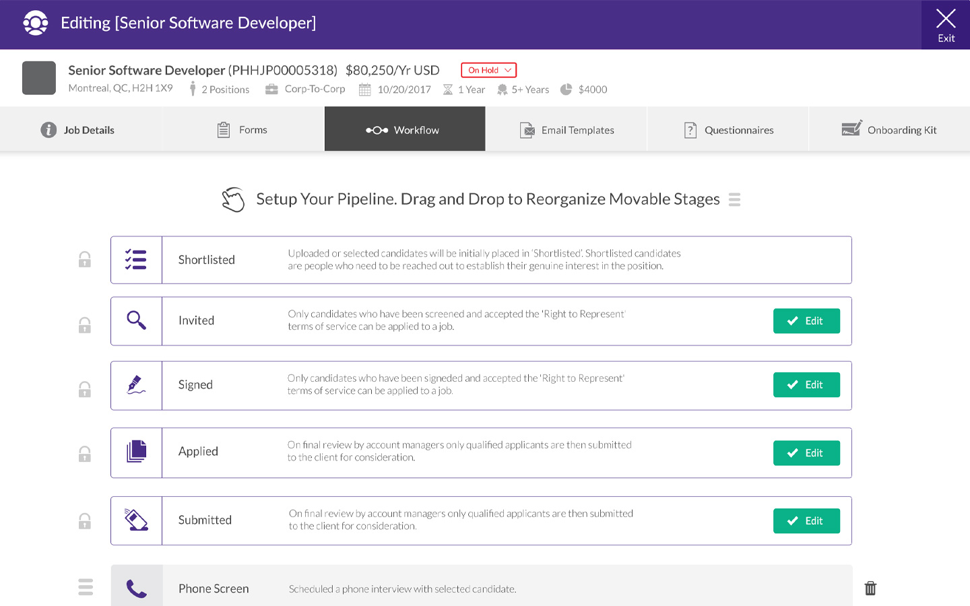Open the Questionnaires tab

[728, 130]
